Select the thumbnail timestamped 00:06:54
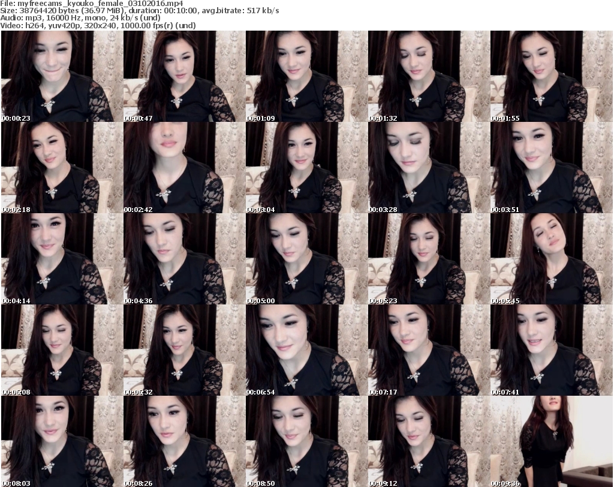The width and height of the screenshot is (614, 487). pos(306,350)
